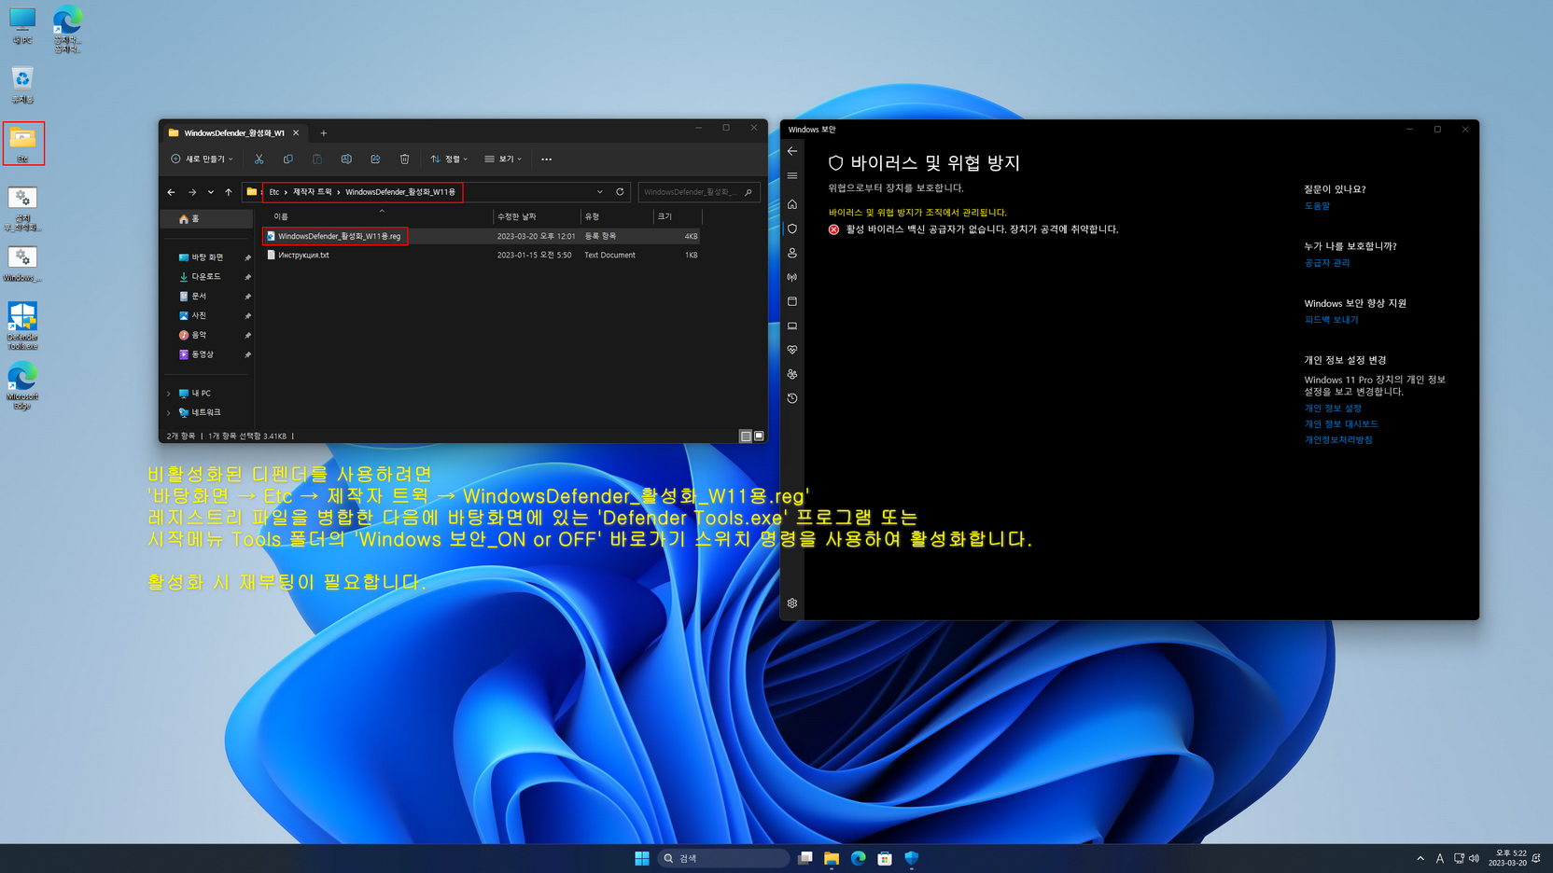
Task: Open 새로 만들기 dropdown in Explorer
Action: 202,159
